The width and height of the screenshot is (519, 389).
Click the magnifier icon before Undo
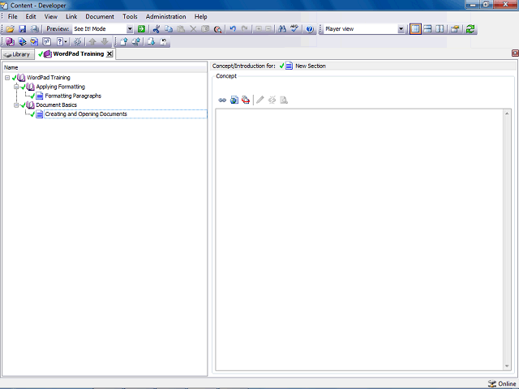tap(217, 29)
